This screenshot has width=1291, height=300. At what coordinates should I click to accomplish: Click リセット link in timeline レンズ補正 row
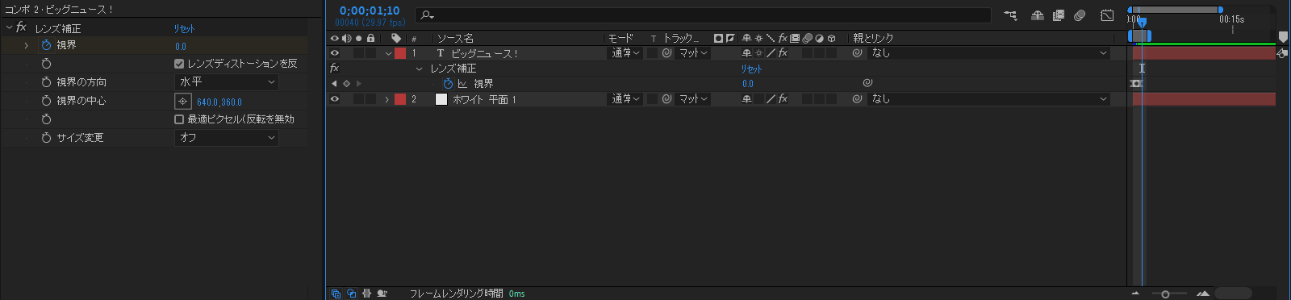[751, 69]
